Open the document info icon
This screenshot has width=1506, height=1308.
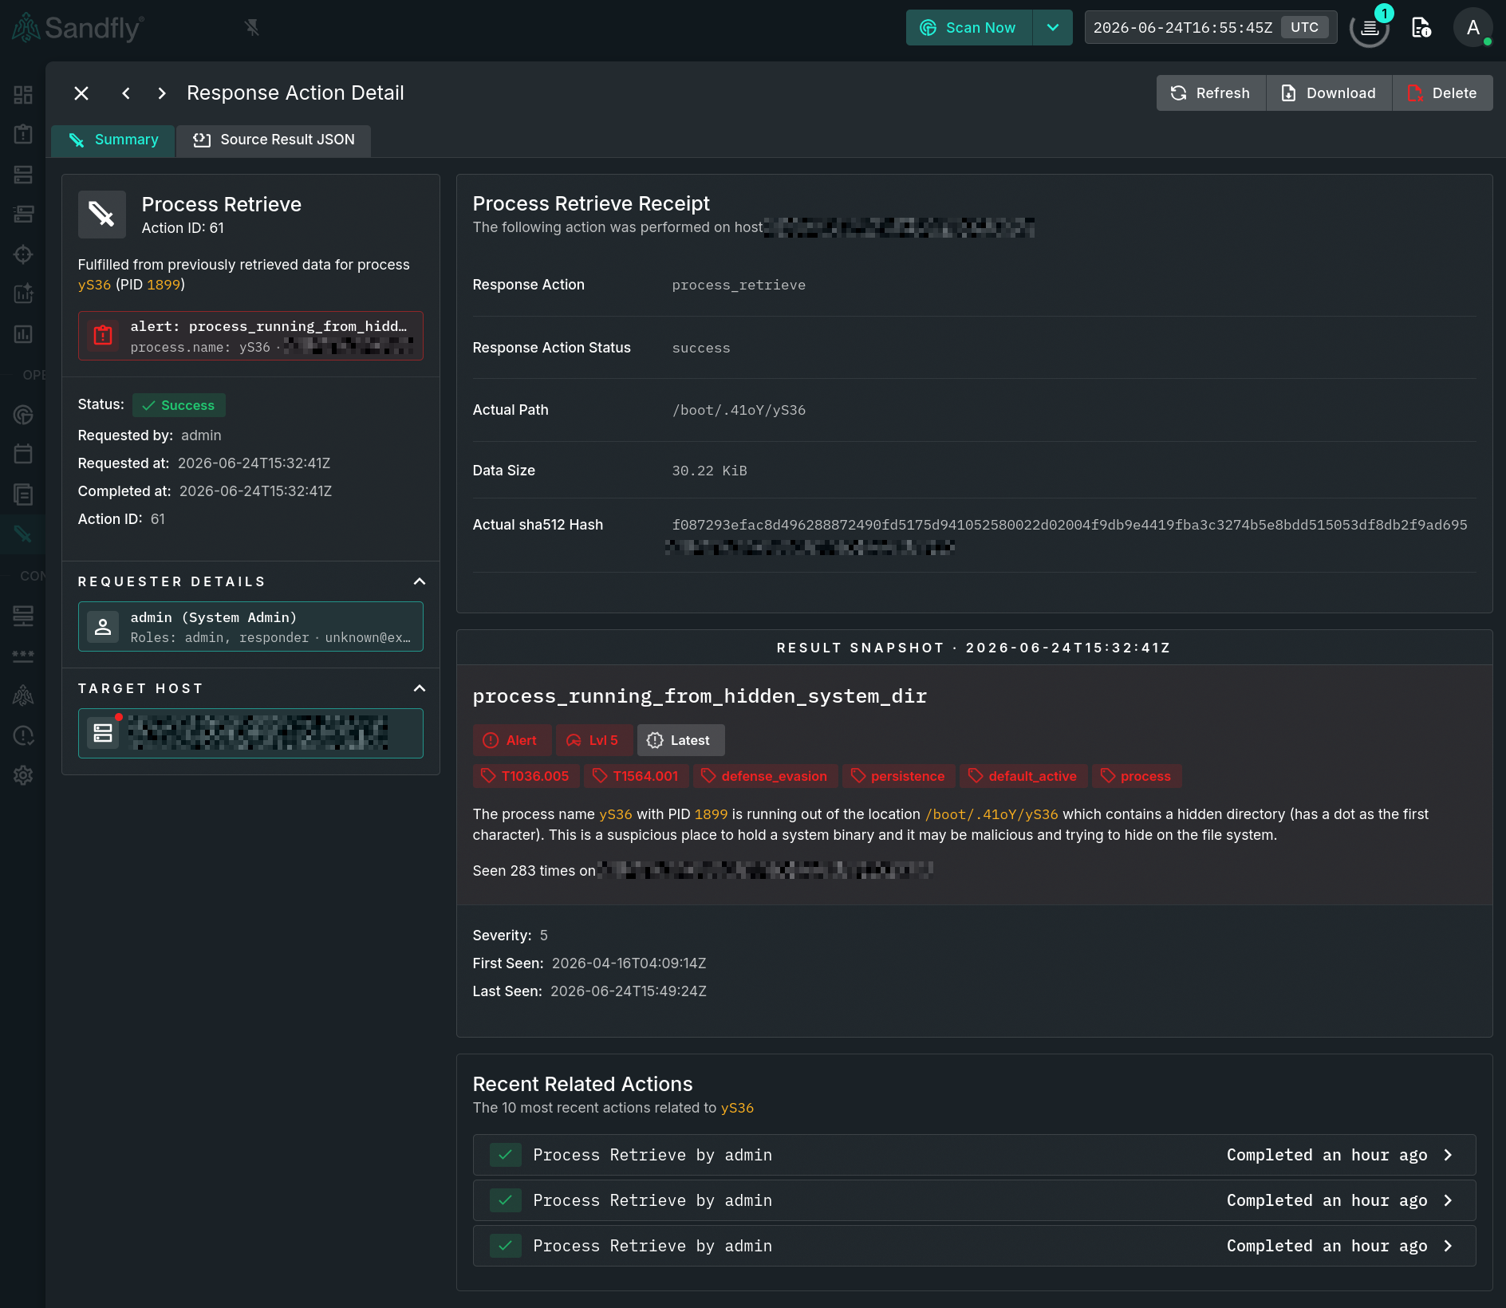[x=1421, y=28]
